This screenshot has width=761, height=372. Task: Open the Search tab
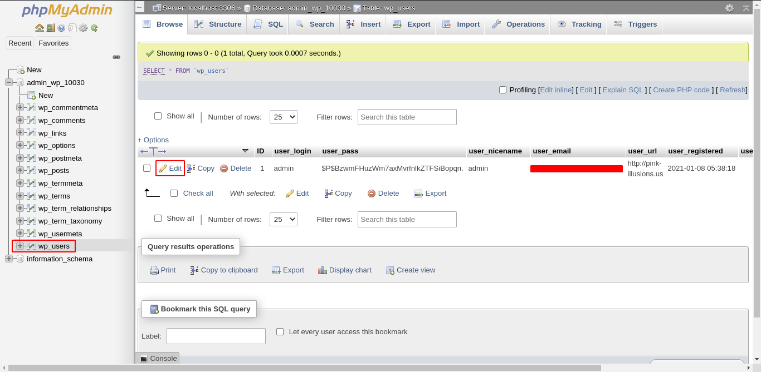315,24
